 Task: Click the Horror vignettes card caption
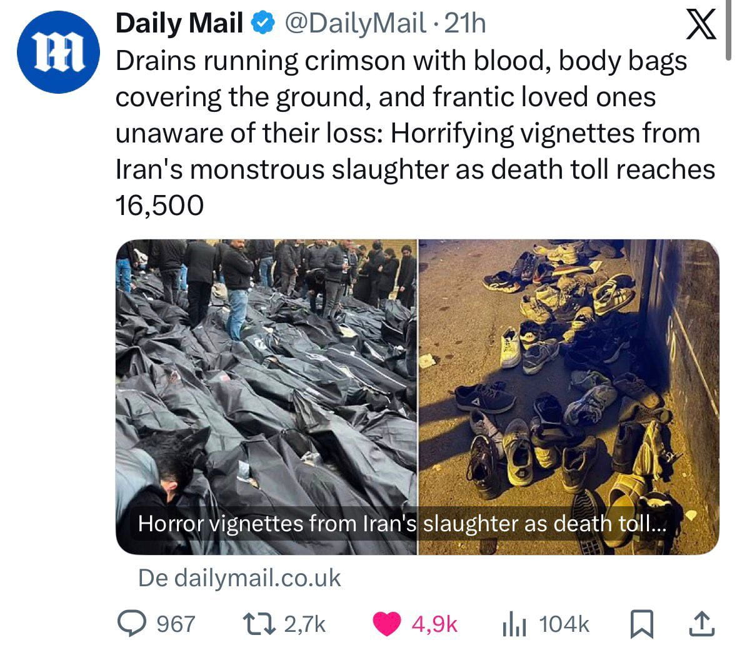point(403,523)
